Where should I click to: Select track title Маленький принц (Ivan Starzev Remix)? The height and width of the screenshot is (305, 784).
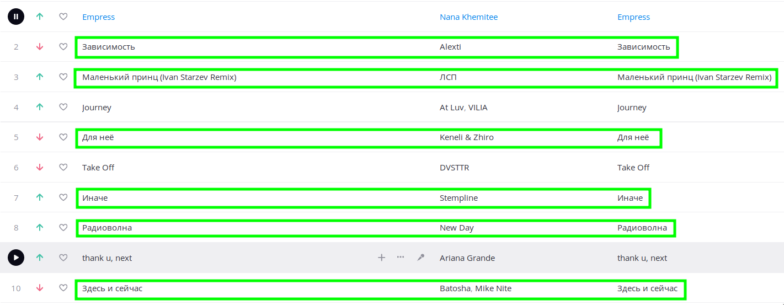click(x=159, y=77)
